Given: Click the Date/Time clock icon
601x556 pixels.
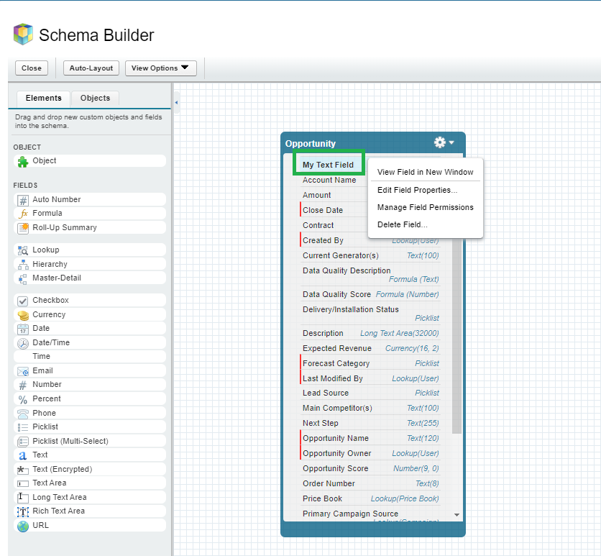Looking at the screenshot, I should 23,343.
